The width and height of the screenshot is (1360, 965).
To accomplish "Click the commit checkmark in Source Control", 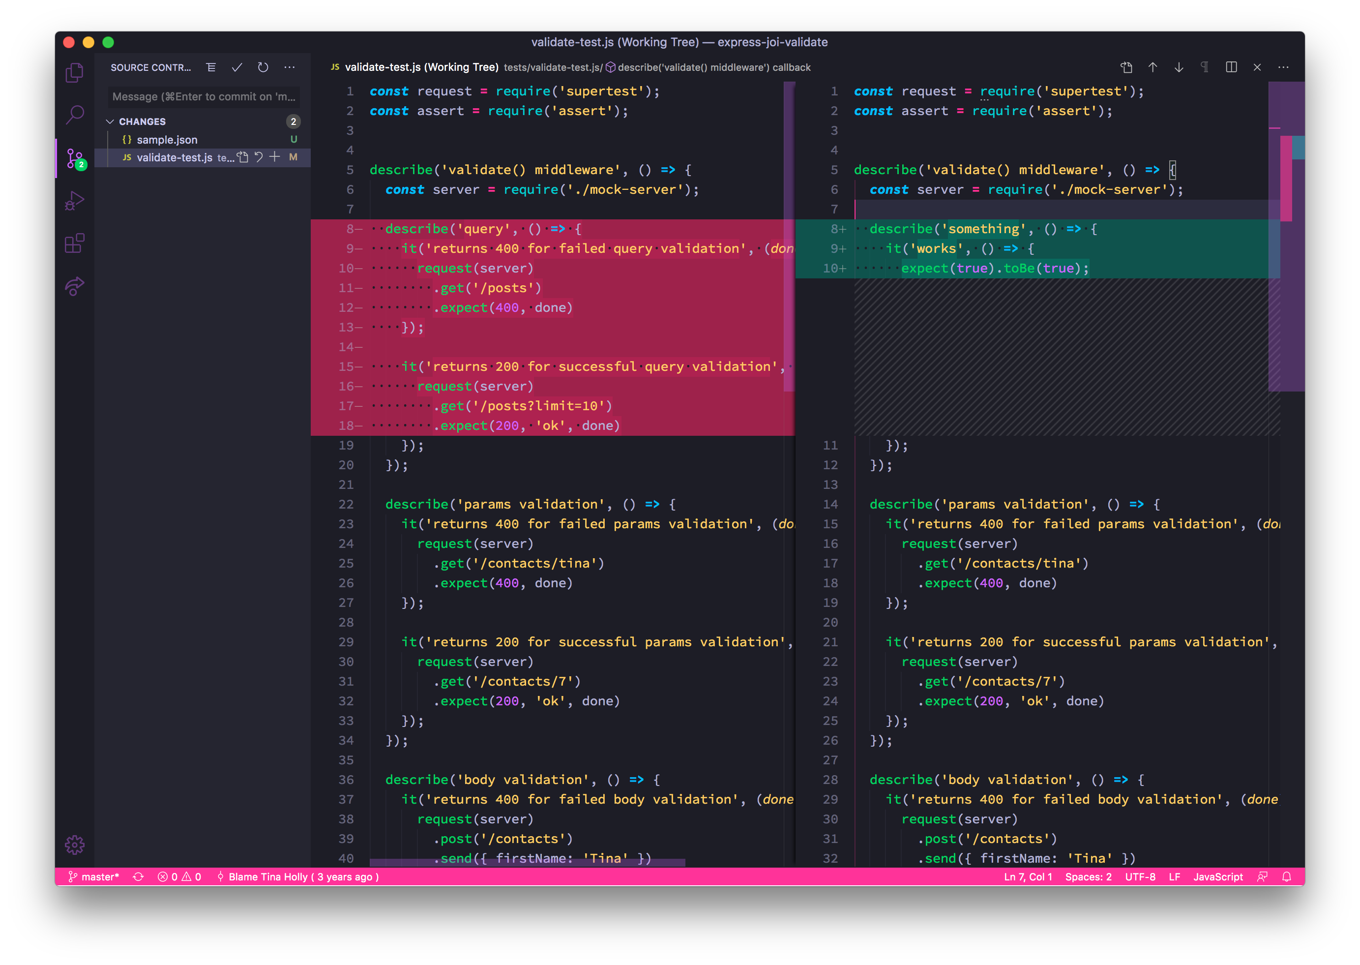I will 237,67.
